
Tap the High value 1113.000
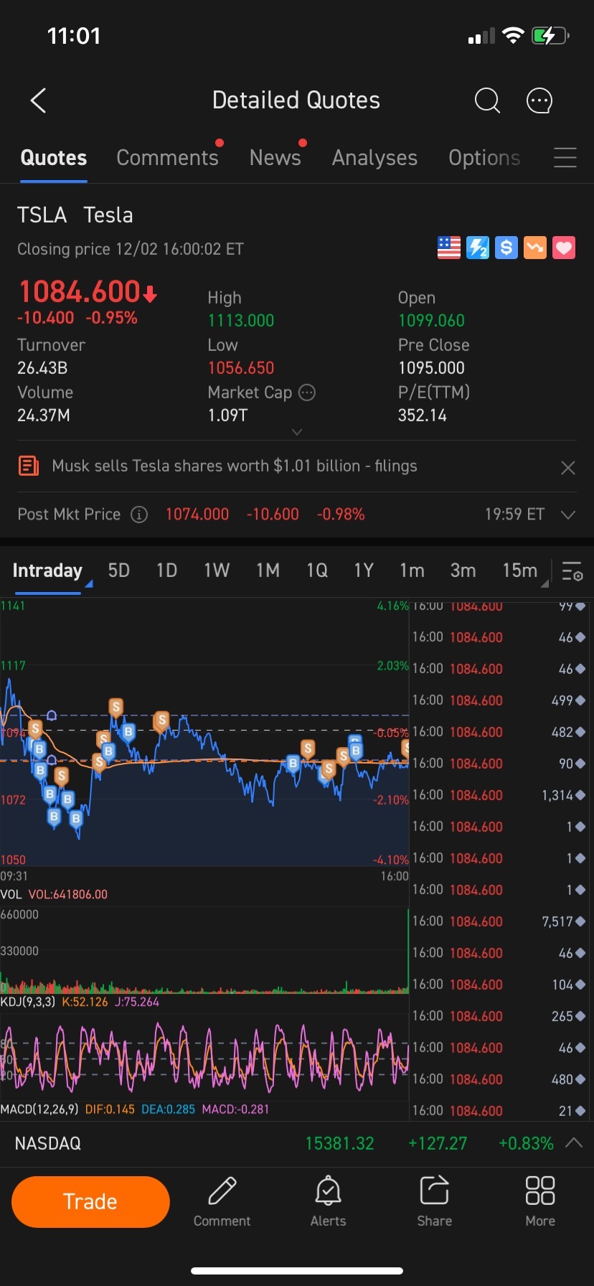click(x=241, y=321)
